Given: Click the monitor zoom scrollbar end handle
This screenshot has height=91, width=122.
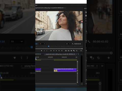Looking at the screenshot, I should point(82,49).
